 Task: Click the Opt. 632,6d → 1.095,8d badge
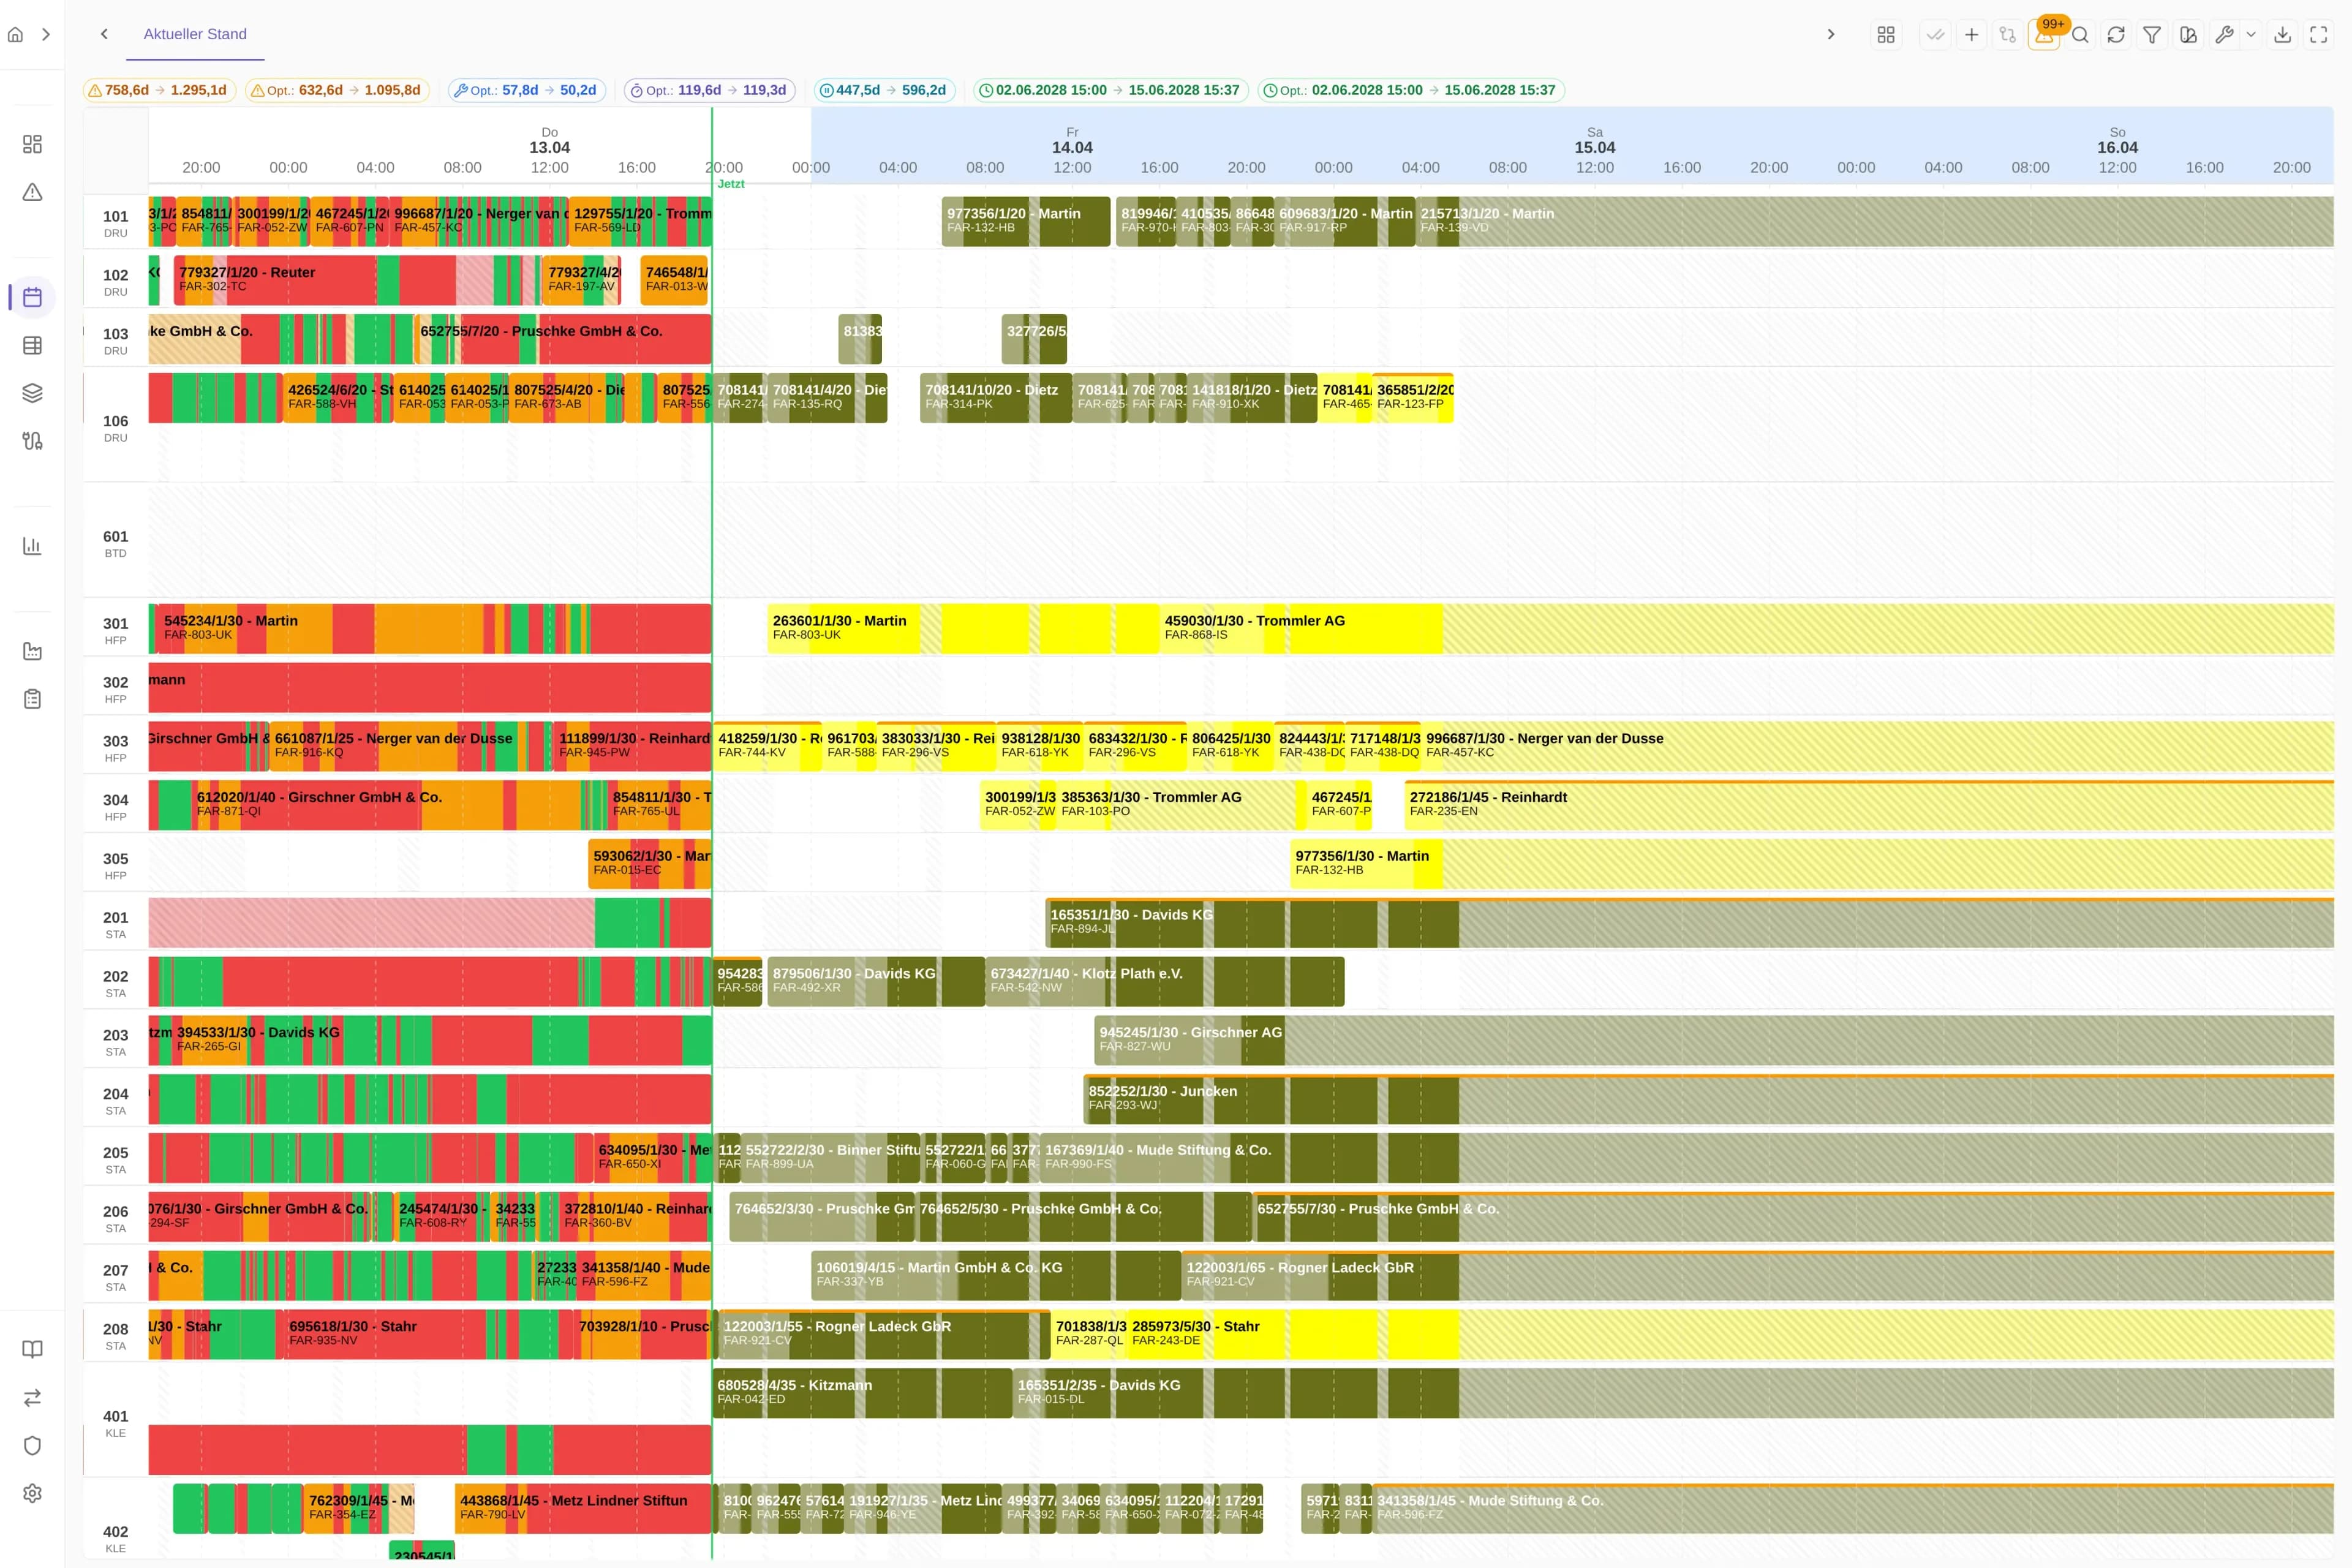coord(337,90)
